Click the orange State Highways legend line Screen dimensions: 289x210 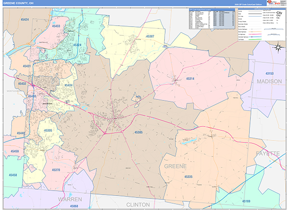pos(255,31)
